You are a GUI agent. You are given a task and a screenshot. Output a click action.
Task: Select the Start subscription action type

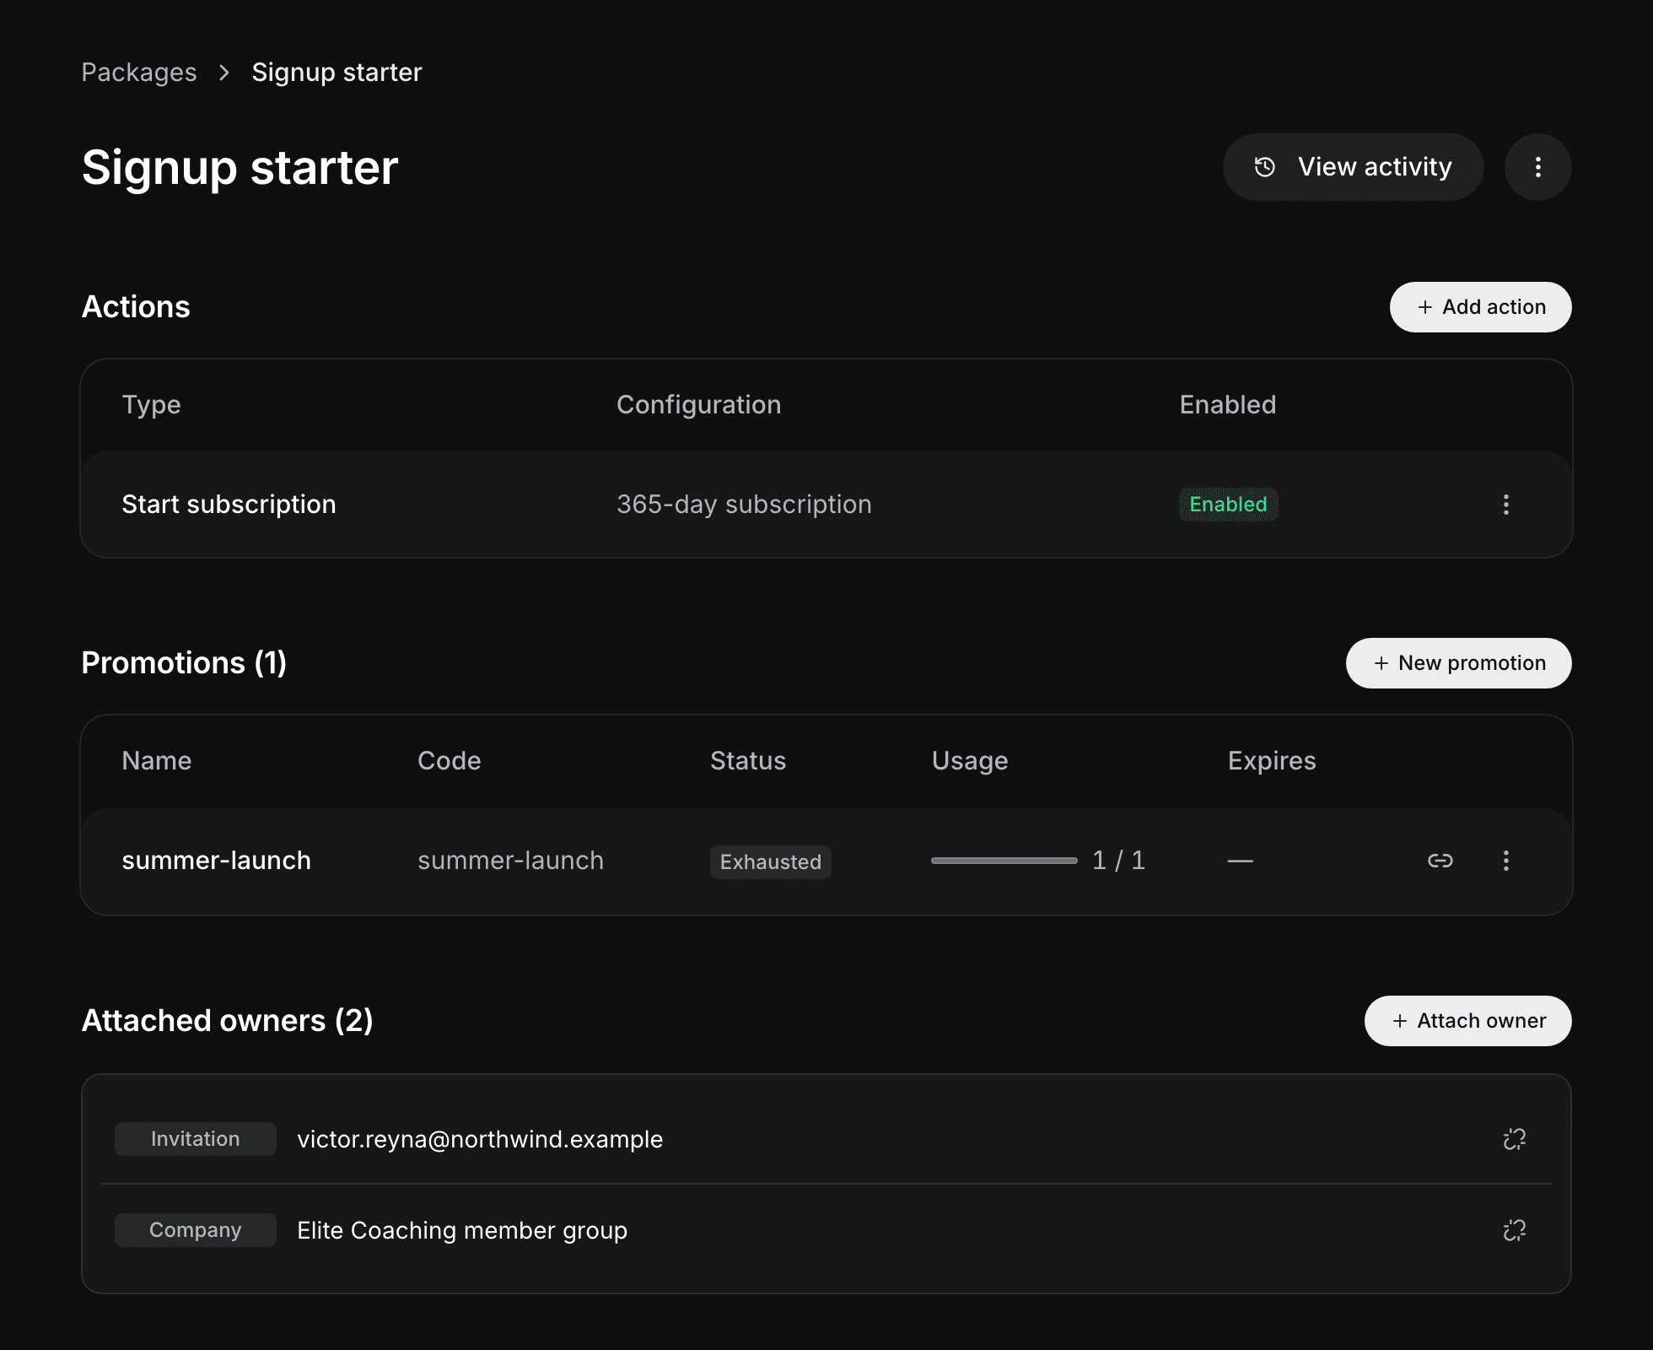pyautogui.click(x=229, y=505)
